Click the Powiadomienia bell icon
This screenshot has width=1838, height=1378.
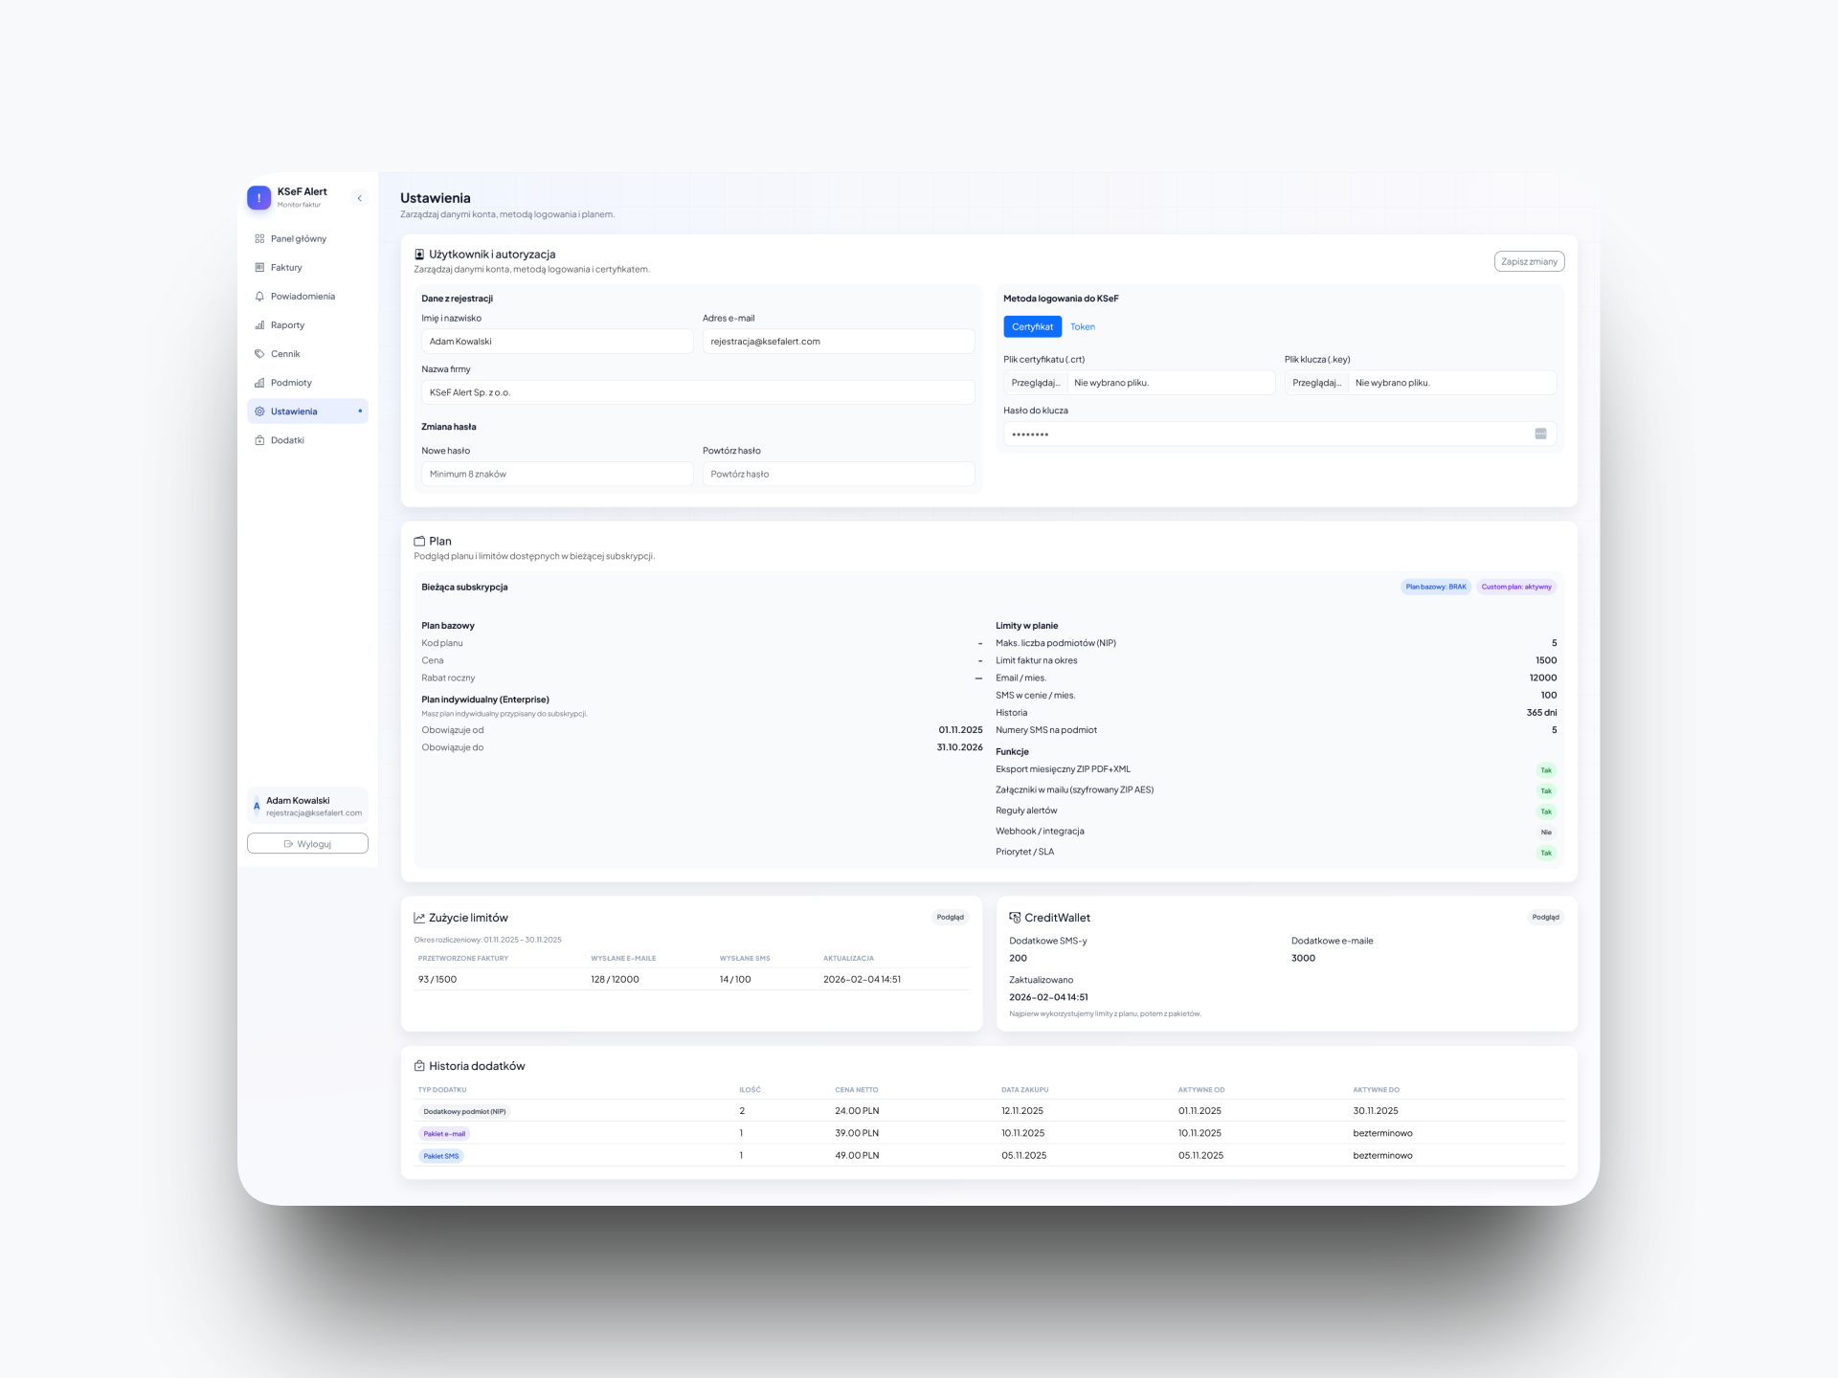pyautogui.click(x=259, y=297)
